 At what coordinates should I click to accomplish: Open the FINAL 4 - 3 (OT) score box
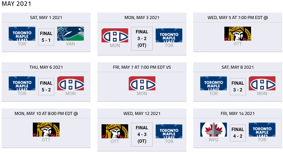(142, 134)
